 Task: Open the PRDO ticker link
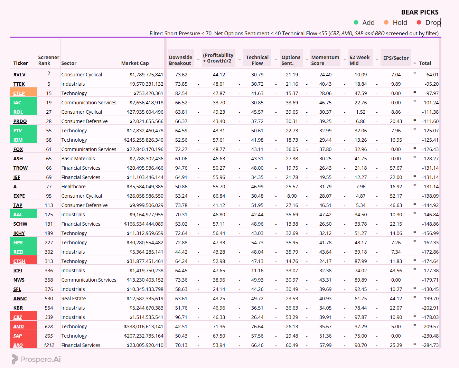pos(20,121)
